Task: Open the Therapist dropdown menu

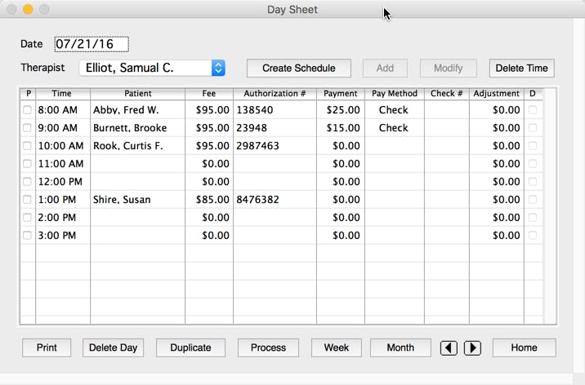Action: click(217, 69)
